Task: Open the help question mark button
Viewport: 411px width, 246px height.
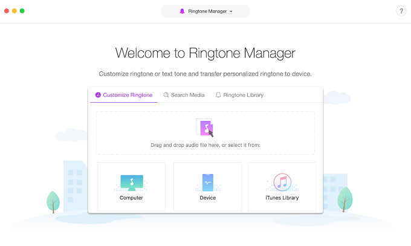Action: pos(401,11)
